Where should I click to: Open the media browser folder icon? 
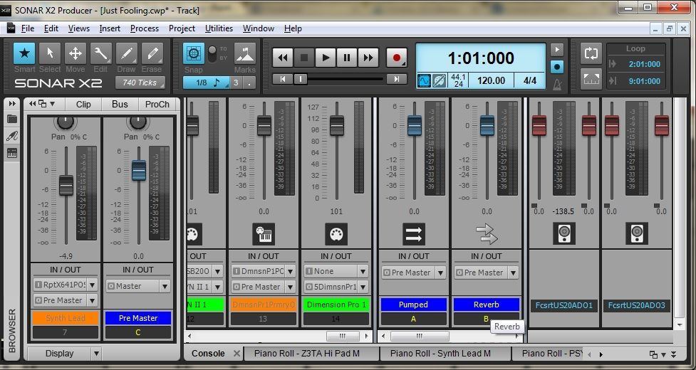[x=12, y=119]
